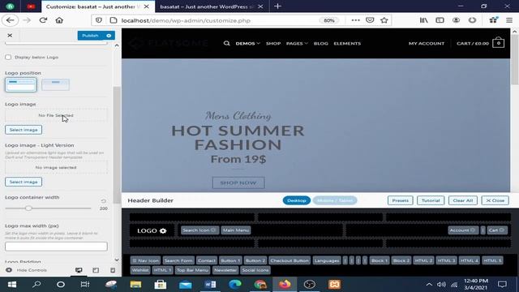Image resolution: width=519 pixels, height=292 pixels.
Task: Switch preview to tablet device icon
Action: [96, 270]
